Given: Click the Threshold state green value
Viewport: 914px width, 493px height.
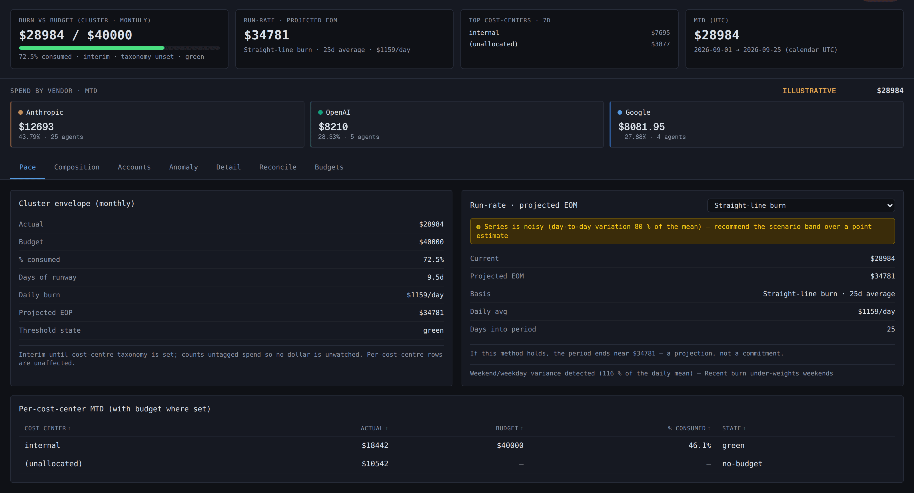Looking at the screenshot, I should pyautogui.click(x=433, y=330).
